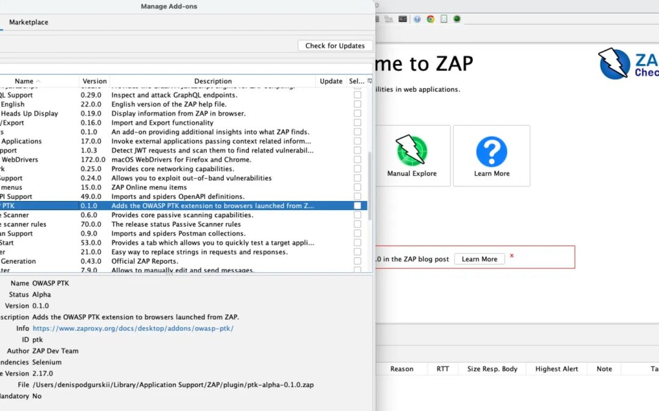Open the page icon next to Chrome in toolbar
The width and height of the screenshot is (659, 411).
(444, 19)
